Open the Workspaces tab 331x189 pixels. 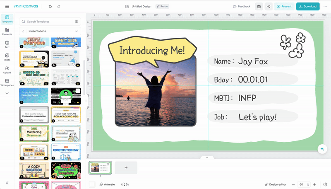tap(7, 82)
